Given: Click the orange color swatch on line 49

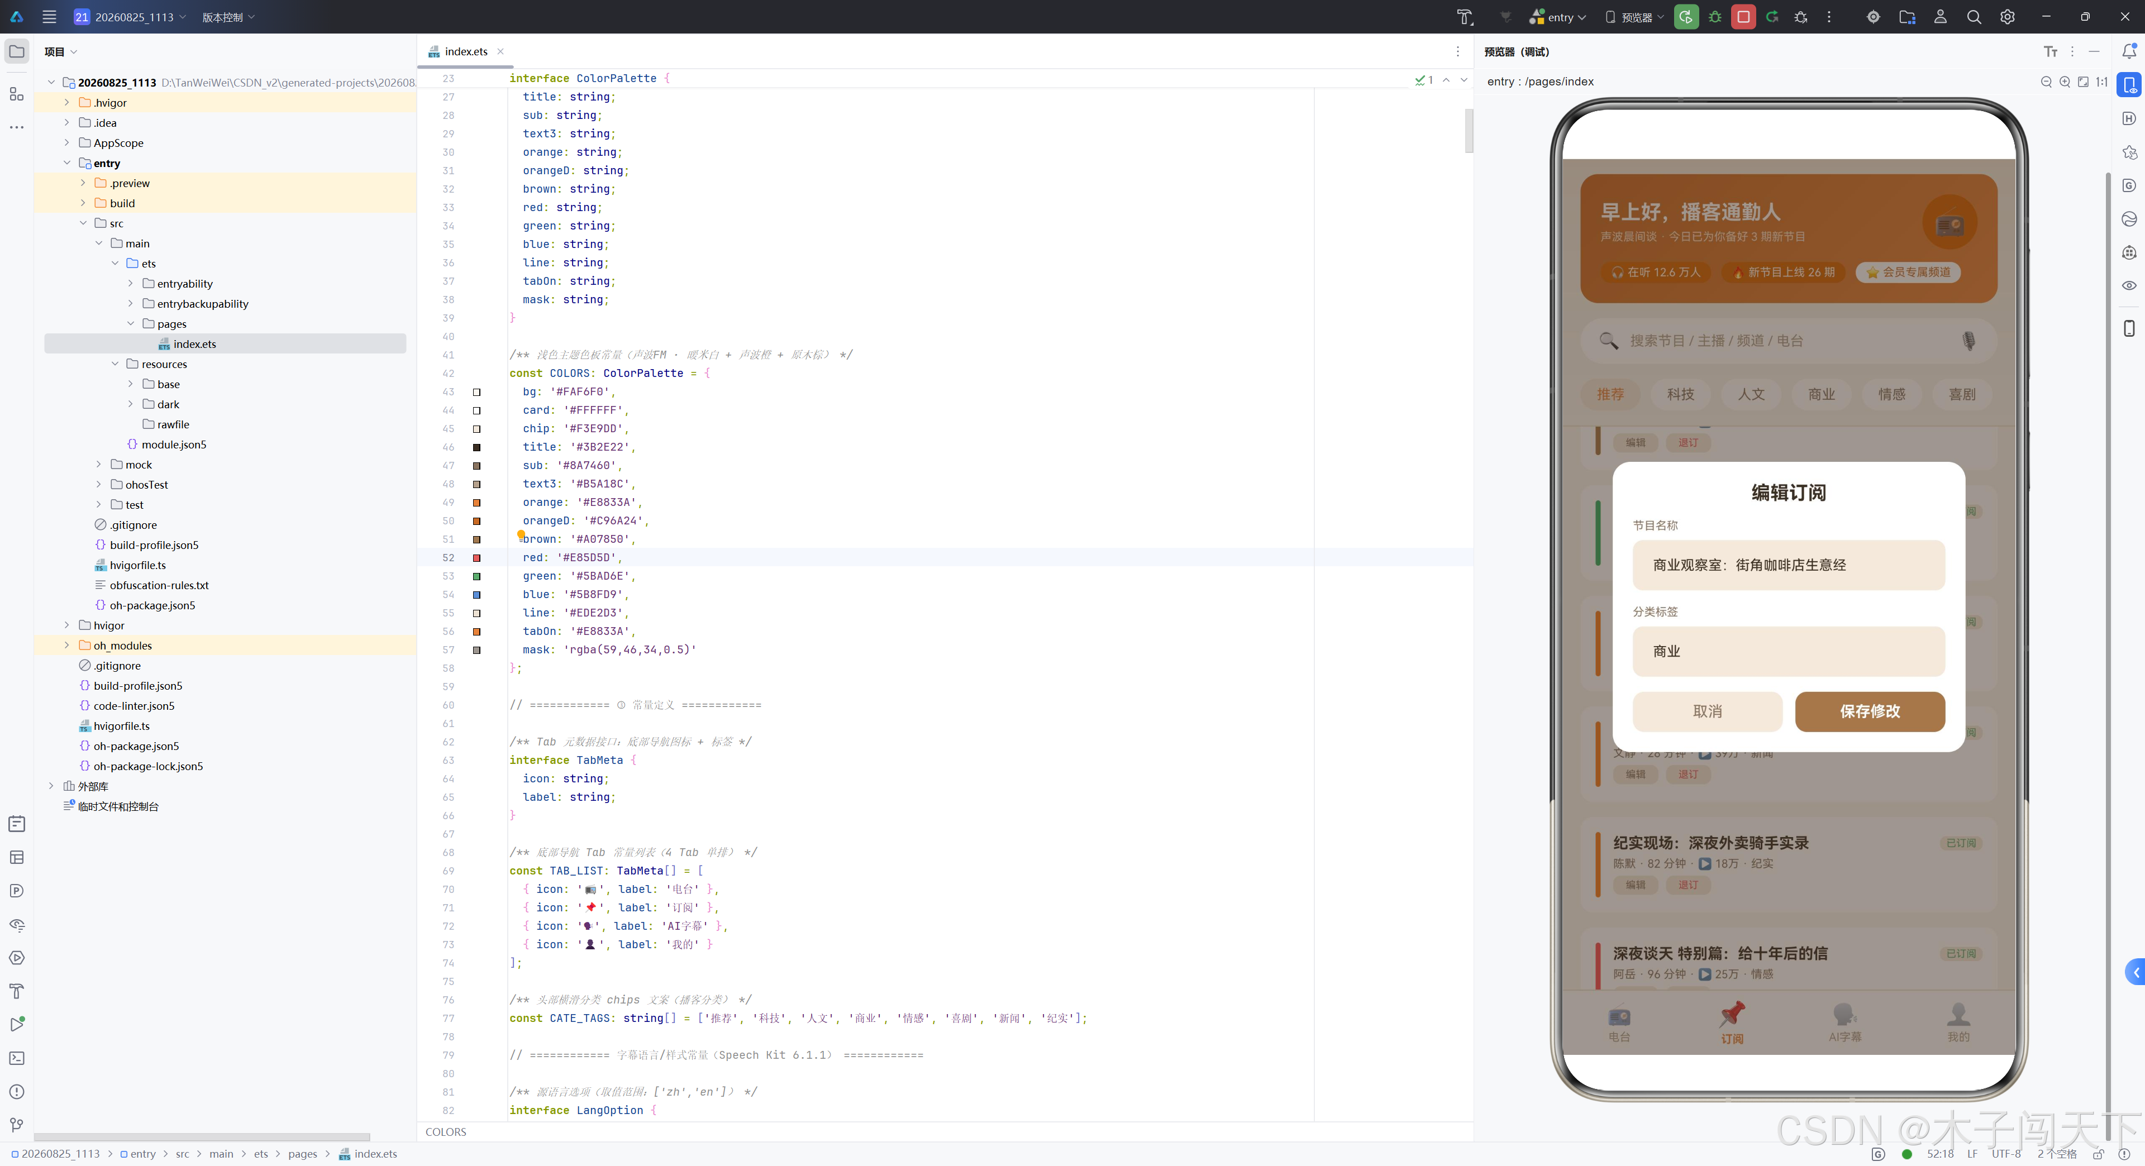Looking at the screenshot, I should pyautogui.click(x=477, y=503).
